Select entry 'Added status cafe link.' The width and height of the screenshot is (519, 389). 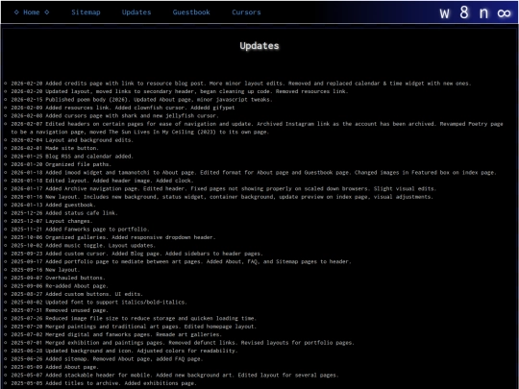click(64, 213)
